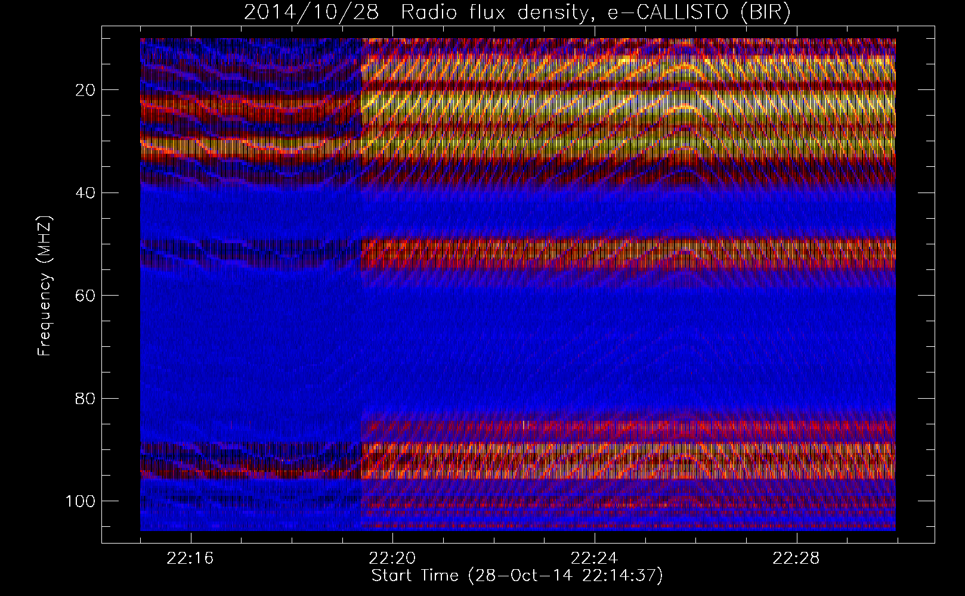This screenshot has height=596, width=965.
Task: Click the 100 frequency tick label
Action: tap(80, 501)
